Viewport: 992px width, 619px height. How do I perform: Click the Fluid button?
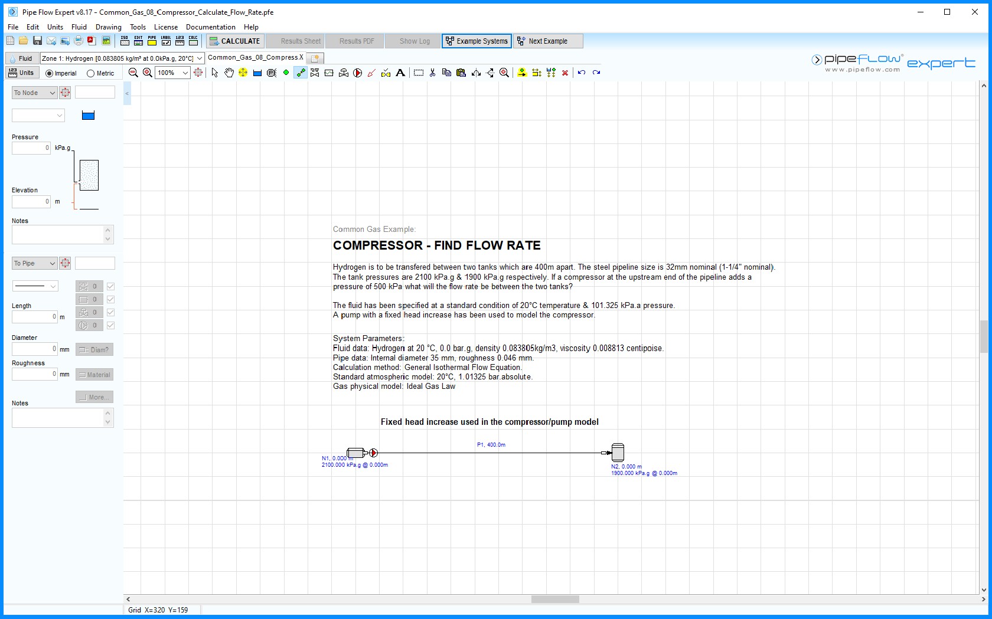pyautogui.click(x=22, y=58)
